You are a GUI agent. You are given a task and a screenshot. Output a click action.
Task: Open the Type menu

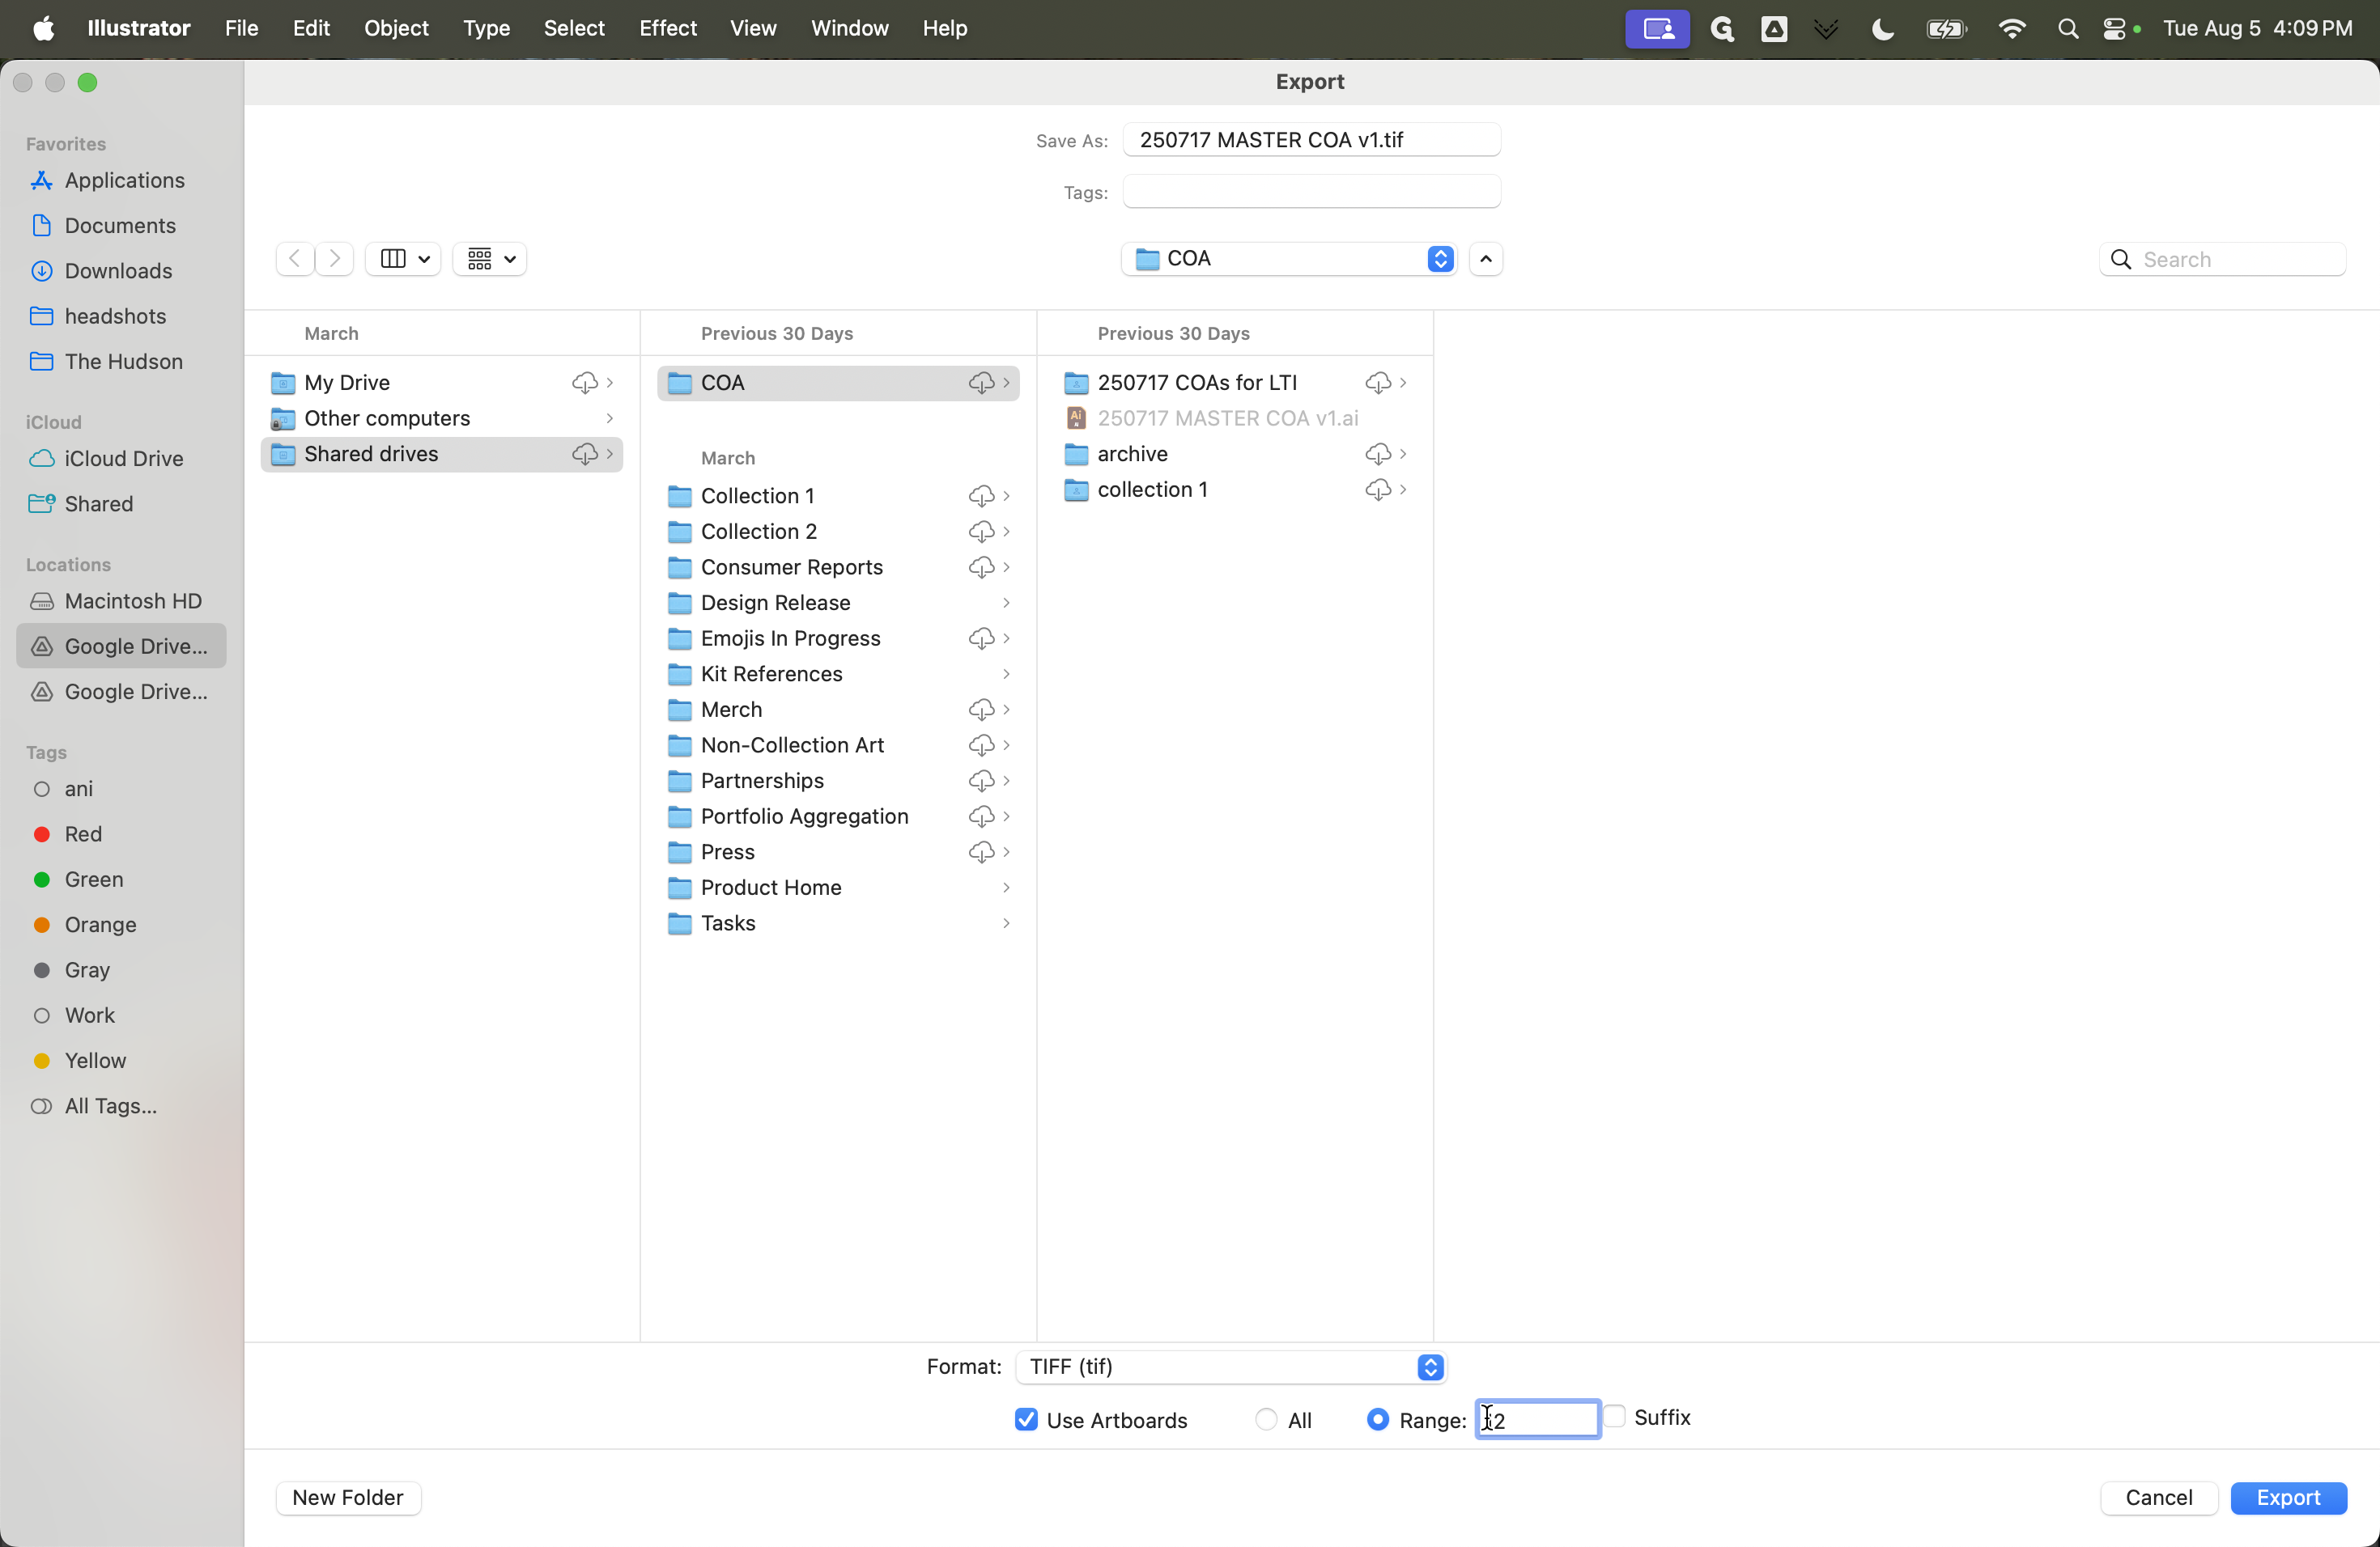(x=486, y=29)
